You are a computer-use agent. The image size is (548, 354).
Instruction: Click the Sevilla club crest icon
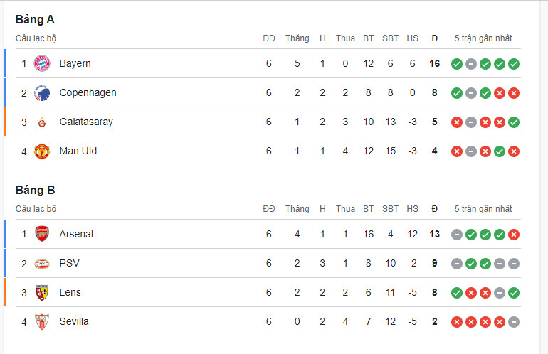coord(42,321)
